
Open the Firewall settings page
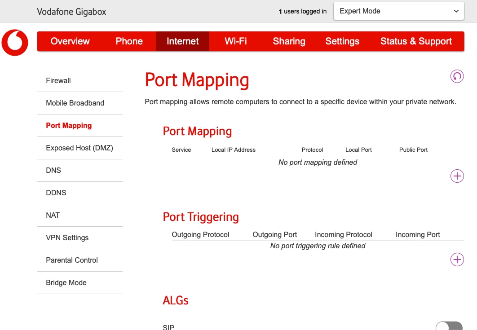tap(58, 80)
